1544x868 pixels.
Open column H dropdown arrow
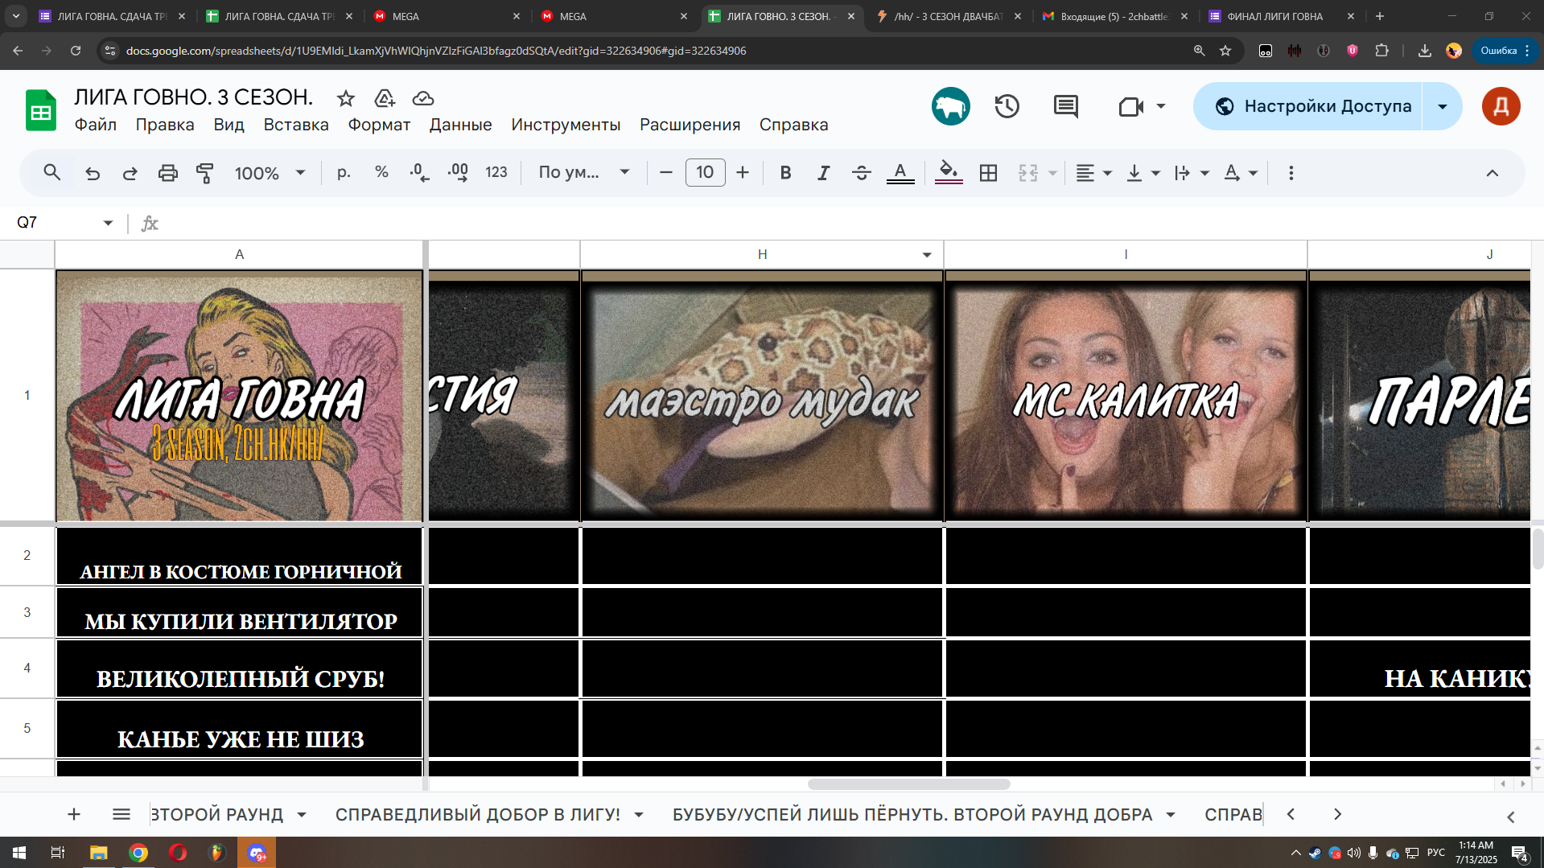[x=927, y=255]
